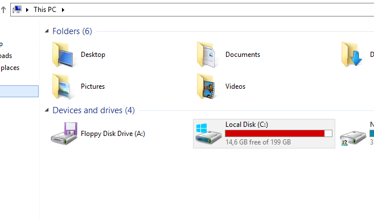This screenshot has width=374, height=219.
Task: Expand the arrow after This PC in address bar
Action: pyautogui.click(x=63, y=10)
